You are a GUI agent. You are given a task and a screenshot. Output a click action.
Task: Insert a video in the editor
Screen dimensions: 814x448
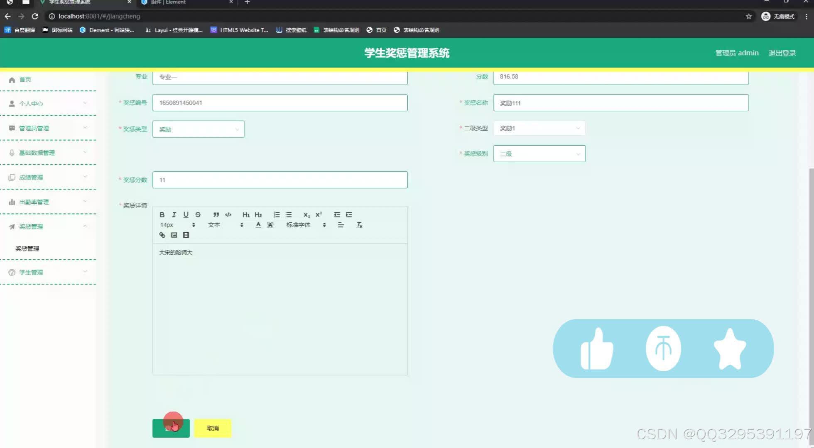(x=186, y=235)
